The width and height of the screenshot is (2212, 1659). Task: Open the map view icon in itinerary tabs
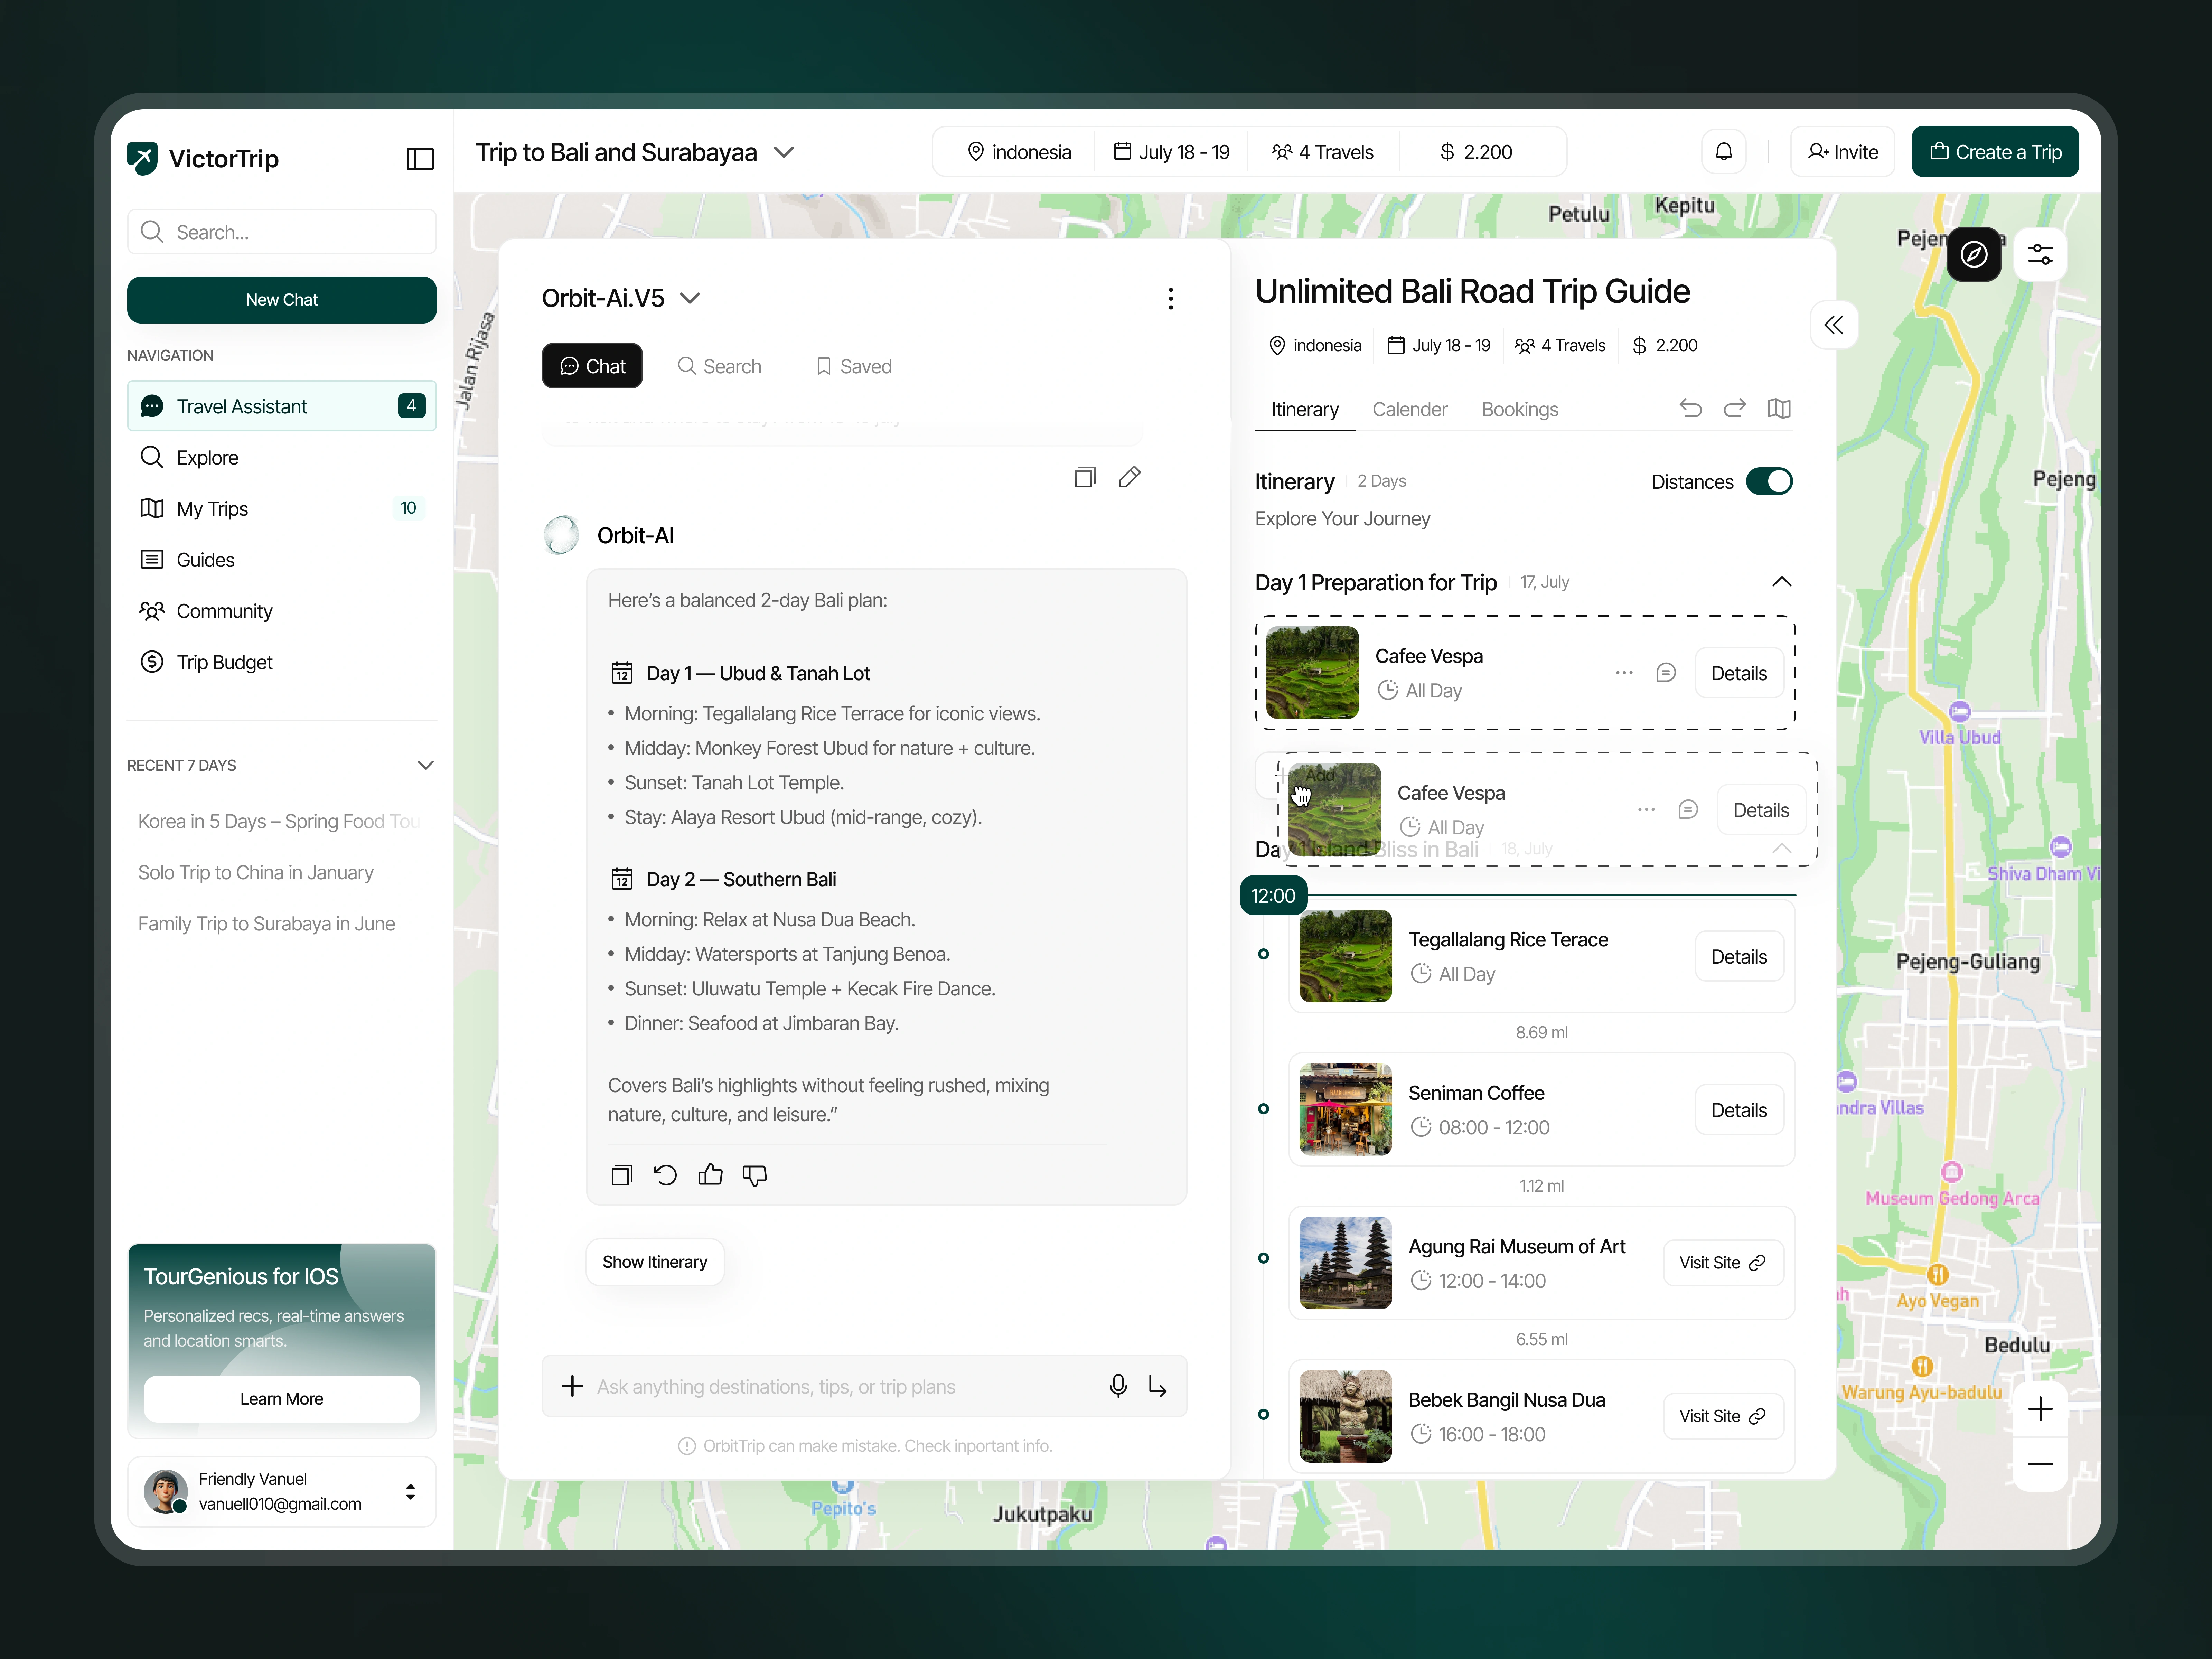point(1779,408)
